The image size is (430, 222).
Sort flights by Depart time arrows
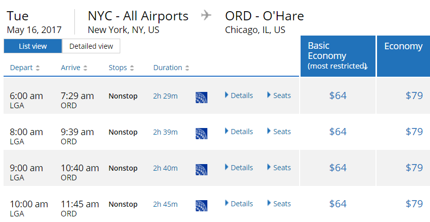point(38,68)
